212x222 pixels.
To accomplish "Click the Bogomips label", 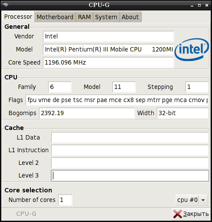I will click(23, 113).
